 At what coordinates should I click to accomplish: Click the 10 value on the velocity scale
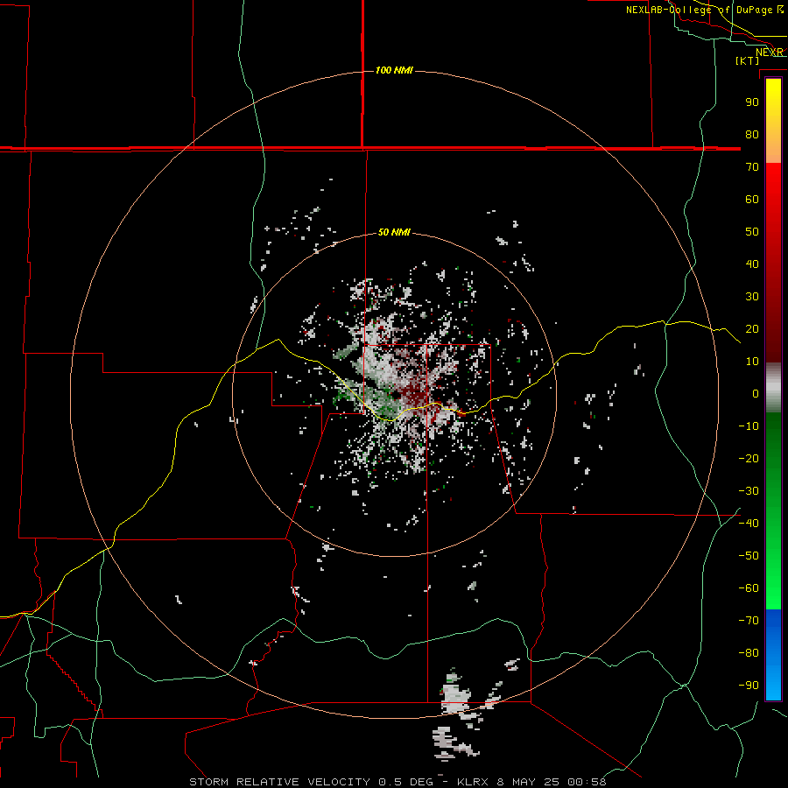[752, 362]
